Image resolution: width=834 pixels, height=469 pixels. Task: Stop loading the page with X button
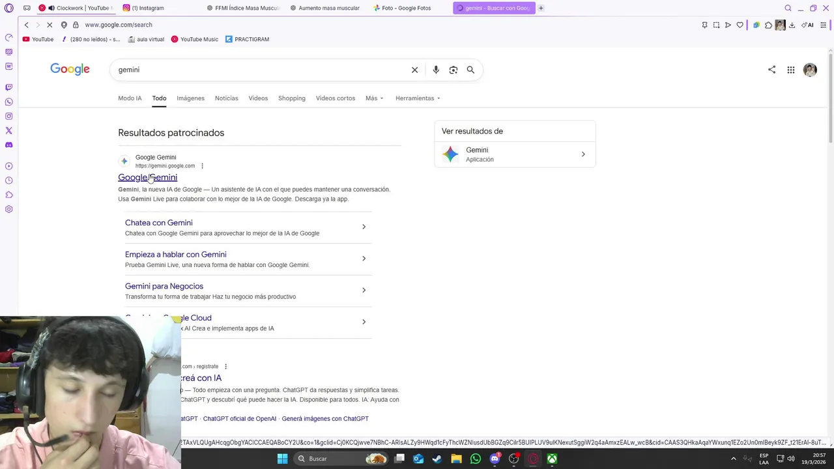click(50, 25)
